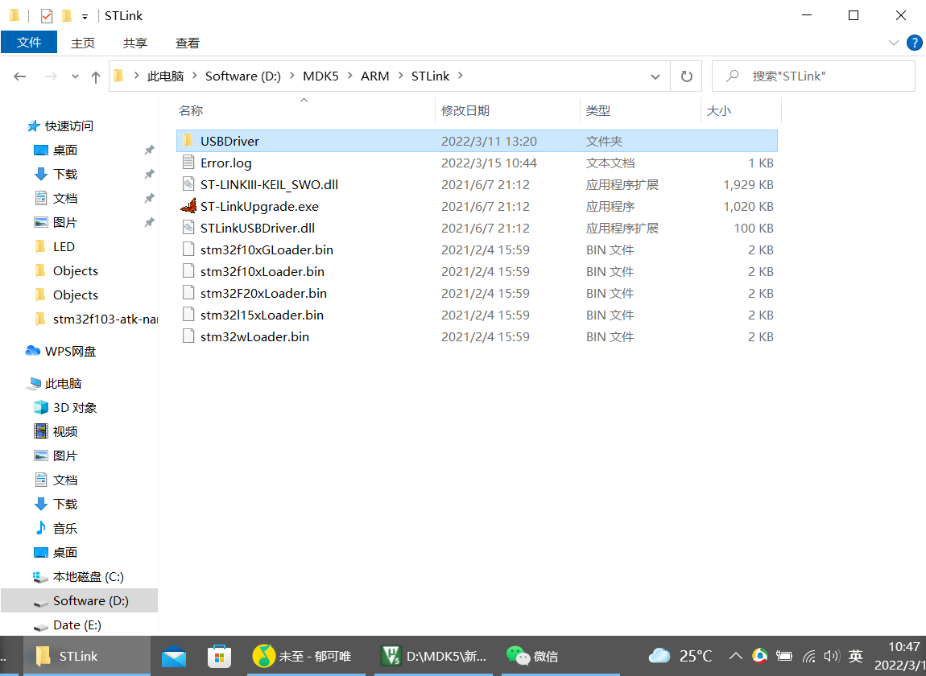Select stm32wLoader.bin file icon

tap(188, 336)
